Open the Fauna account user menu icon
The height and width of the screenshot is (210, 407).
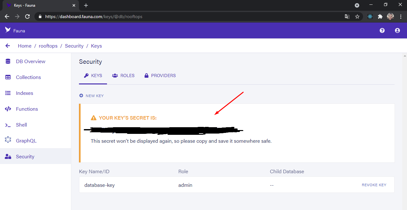(397, 30)
